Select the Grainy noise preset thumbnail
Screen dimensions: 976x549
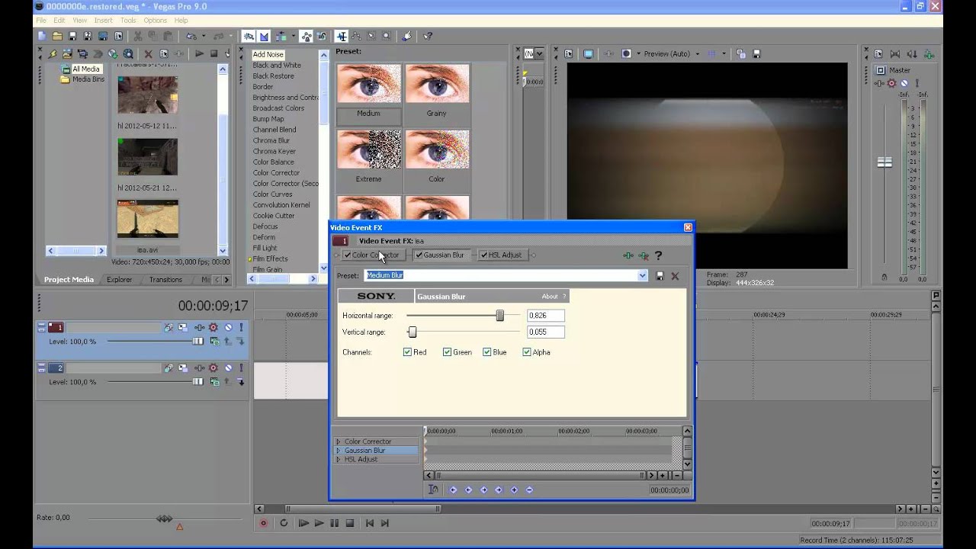tap(437, 84)
